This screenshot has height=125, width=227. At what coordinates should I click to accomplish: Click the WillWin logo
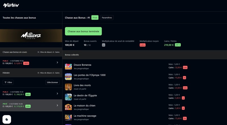(11, 5)
